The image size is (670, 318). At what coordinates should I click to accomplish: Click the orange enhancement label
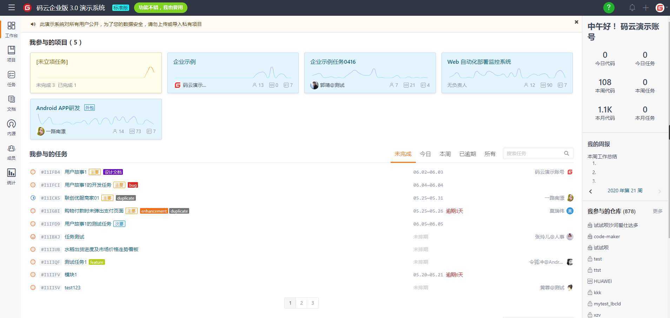point(154,211)
